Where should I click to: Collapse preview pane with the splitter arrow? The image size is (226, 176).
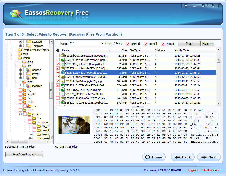coord(138,107)
